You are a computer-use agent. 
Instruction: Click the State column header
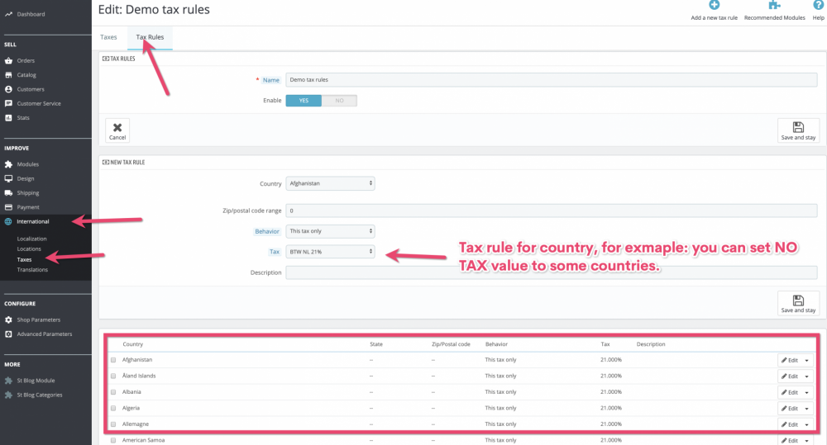point(376,344)
